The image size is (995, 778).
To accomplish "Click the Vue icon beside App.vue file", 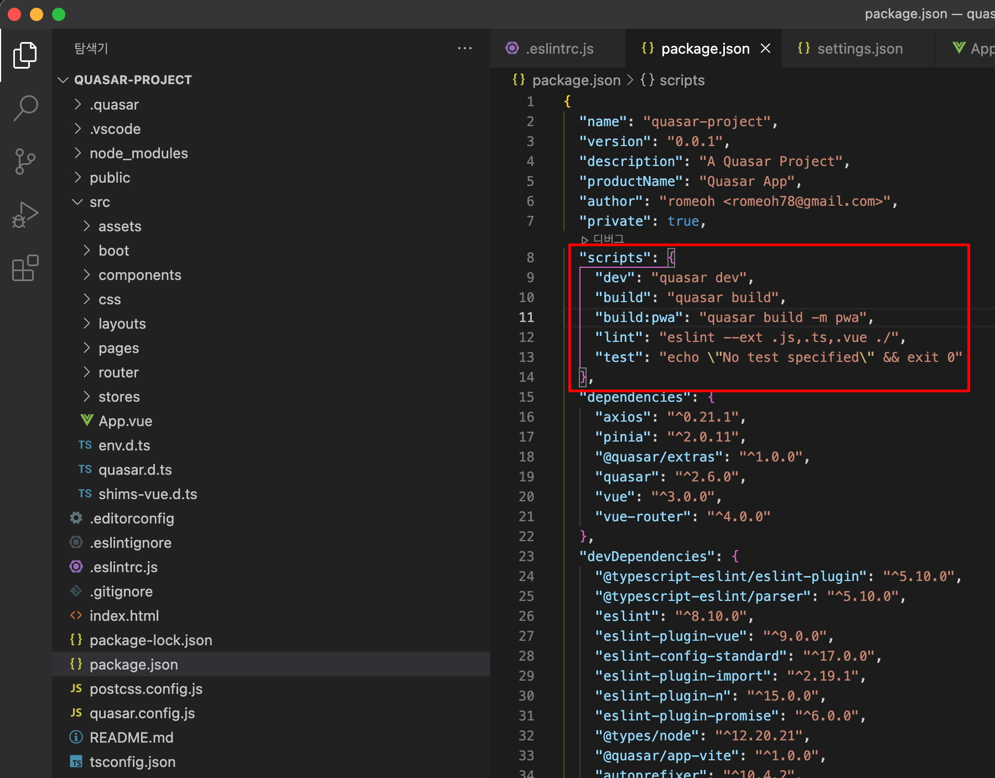I will tap(86, 421).
